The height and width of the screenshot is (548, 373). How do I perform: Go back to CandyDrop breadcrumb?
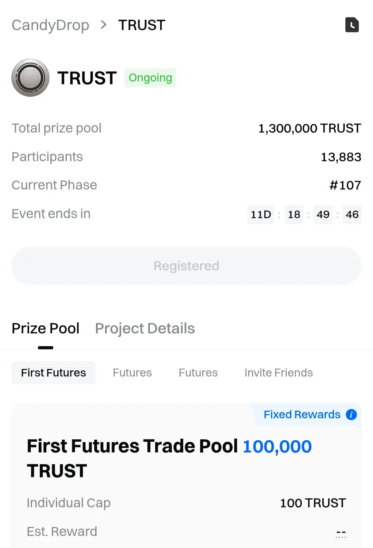click(50, 25)
